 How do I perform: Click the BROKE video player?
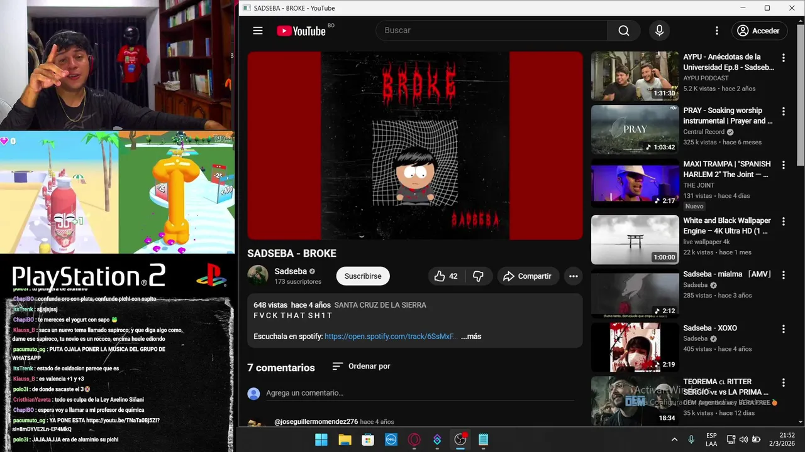point(415,145)
